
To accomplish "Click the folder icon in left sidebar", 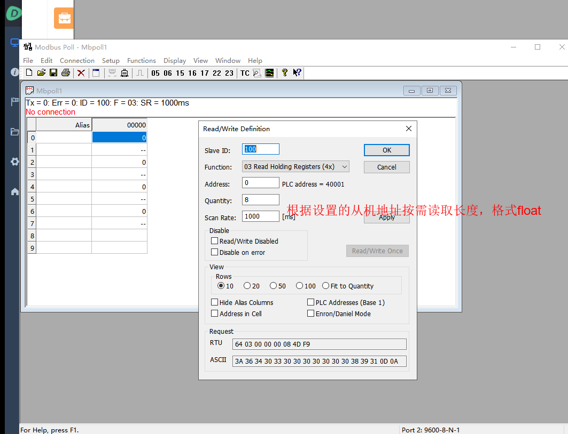I will click(x=14, y=132).
